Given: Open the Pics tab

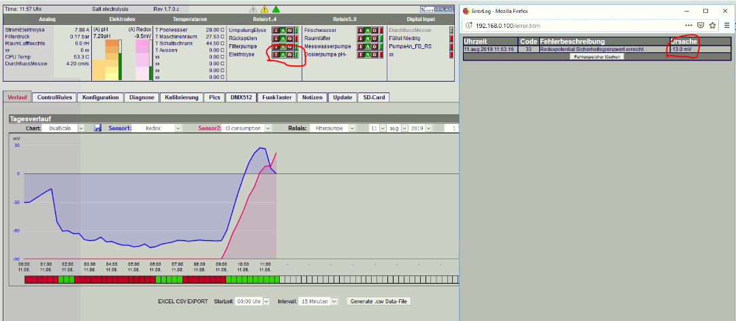Looking at the screenshot, I should pos(215,97).
